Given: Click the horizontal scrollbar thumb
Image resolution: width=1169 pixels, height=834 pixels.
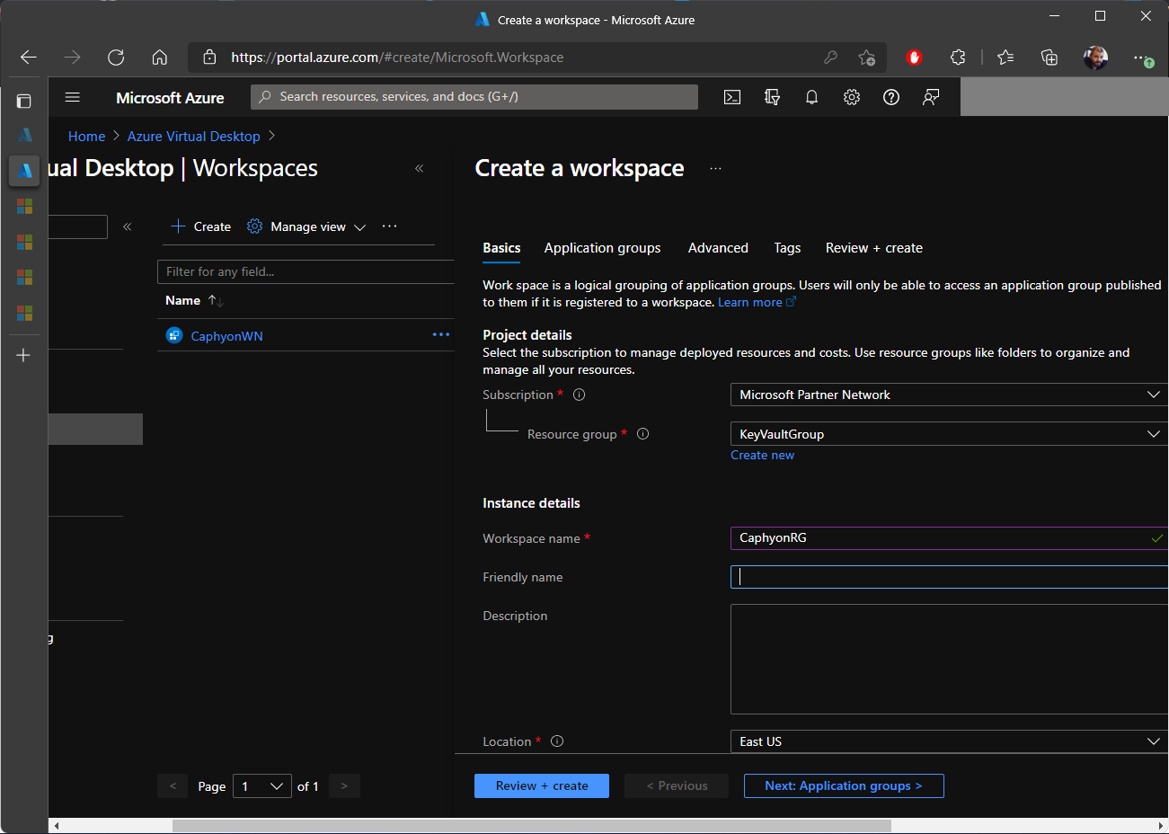Looking at the screenshot, I should click(x=531, y=825).
